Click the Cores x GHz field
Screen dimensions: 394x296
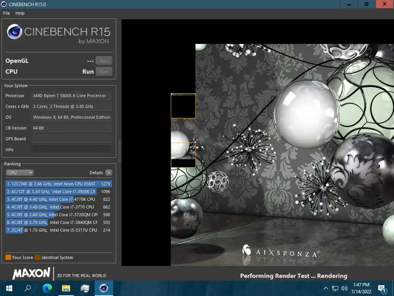[72, 106]
